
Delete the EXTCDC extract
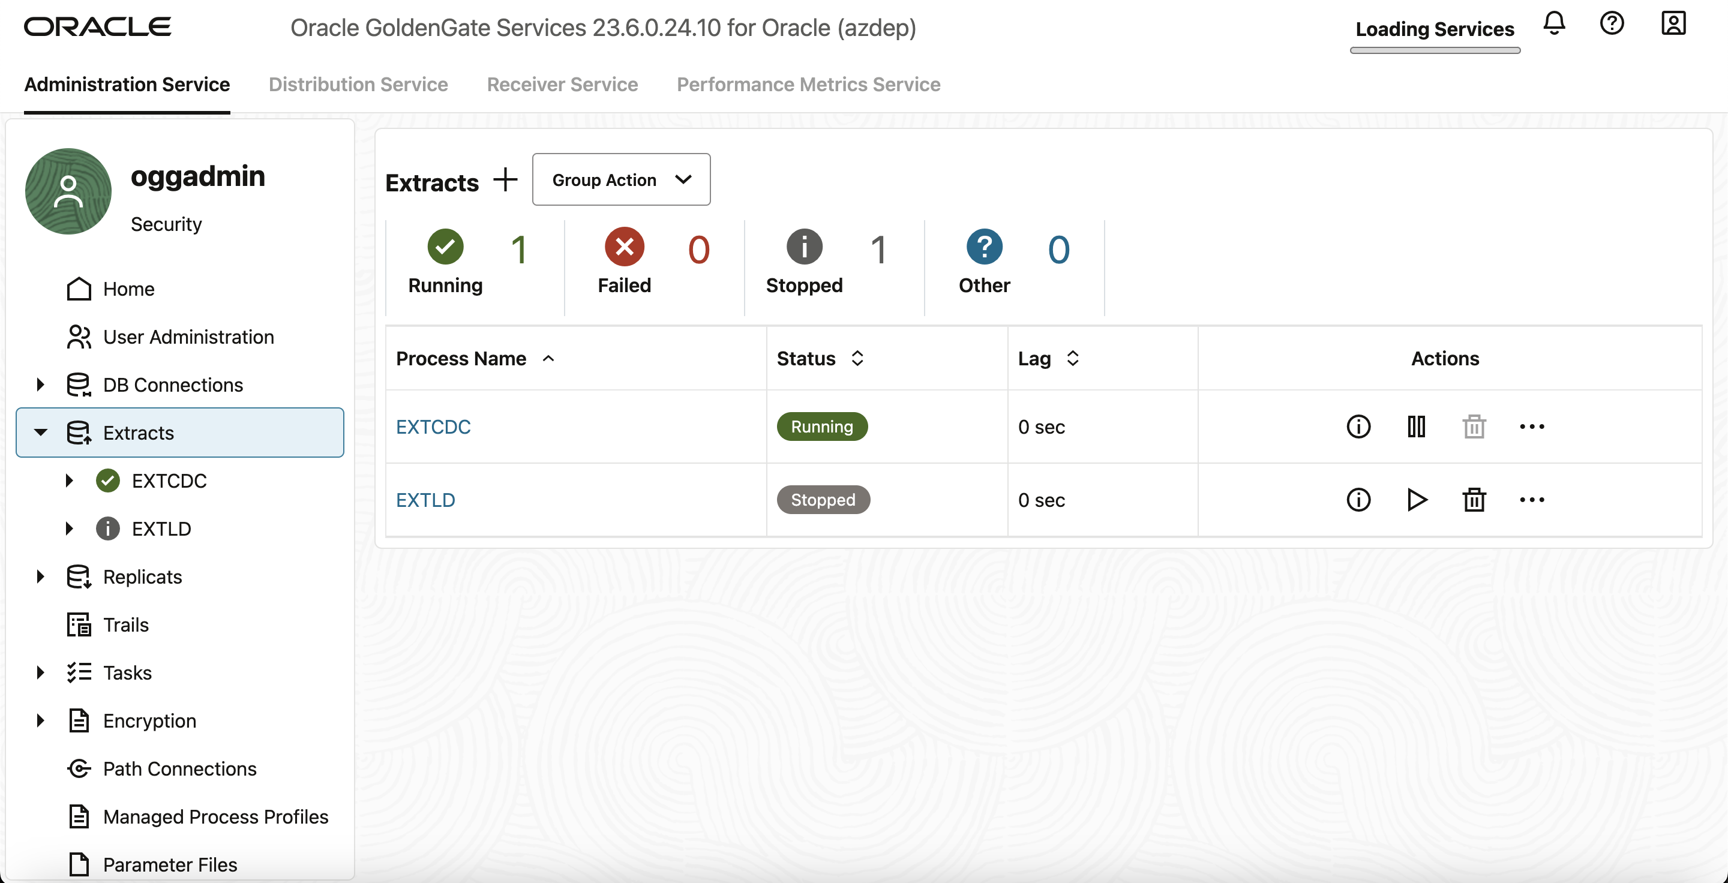click(x=1474, y=427)
